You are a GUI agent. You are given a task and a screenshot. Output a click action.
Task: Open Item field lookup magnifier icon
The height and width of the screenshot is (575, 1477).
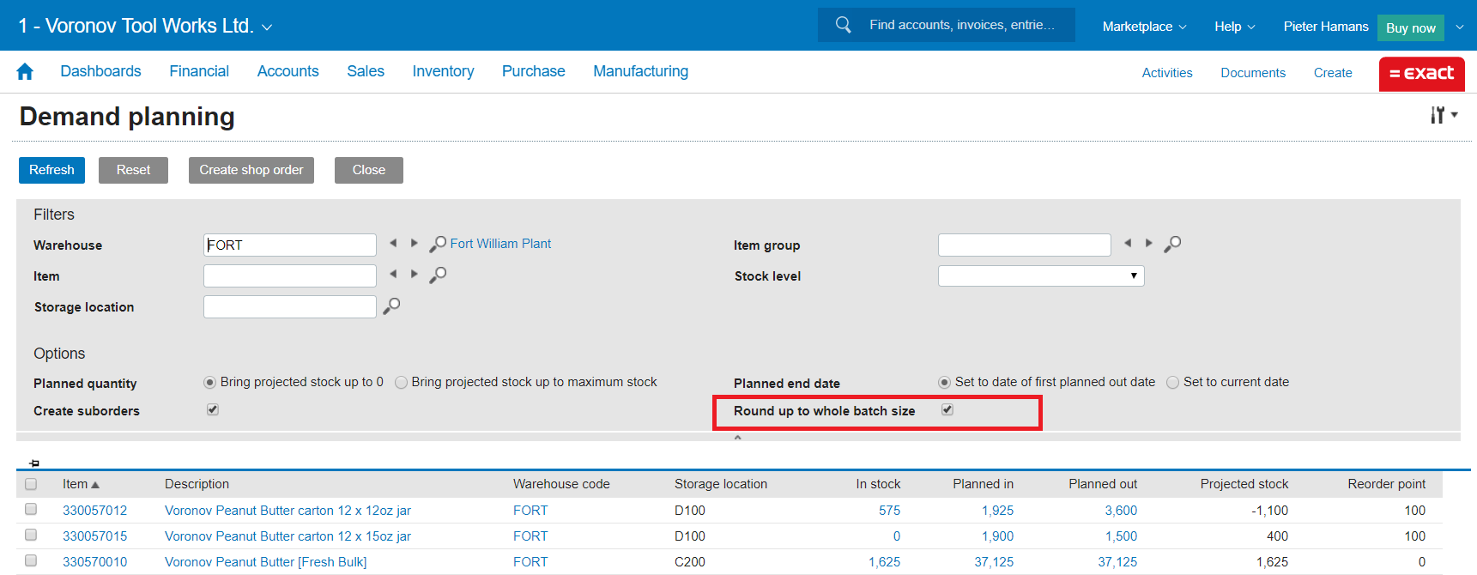438,275
